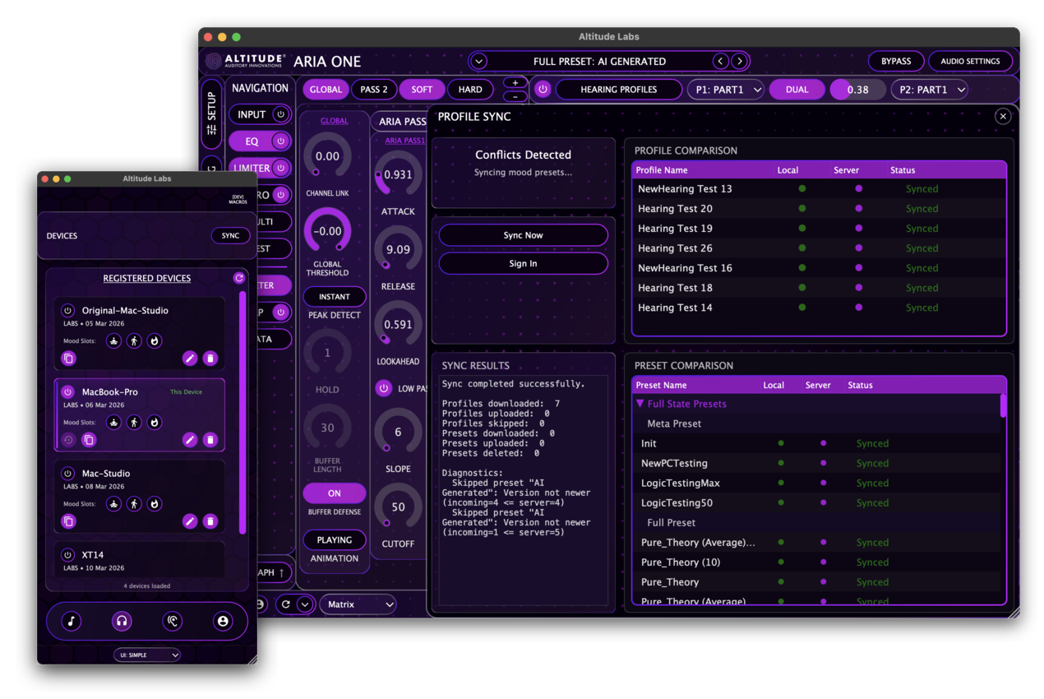This screenshot has width=1044, height=699.
Task: Click the Sync Now button
Action: click(523, 235)
